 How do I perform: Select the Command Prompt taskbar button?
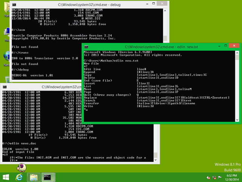[48, 177]
